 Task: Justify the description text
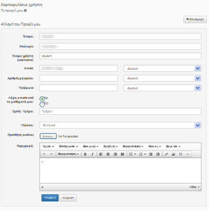pyautogui.click(x=122, y=154)
